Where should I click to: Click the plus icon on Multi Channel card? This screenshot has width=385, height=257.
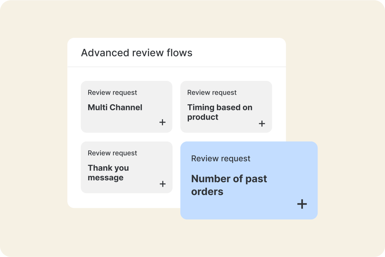163,122
